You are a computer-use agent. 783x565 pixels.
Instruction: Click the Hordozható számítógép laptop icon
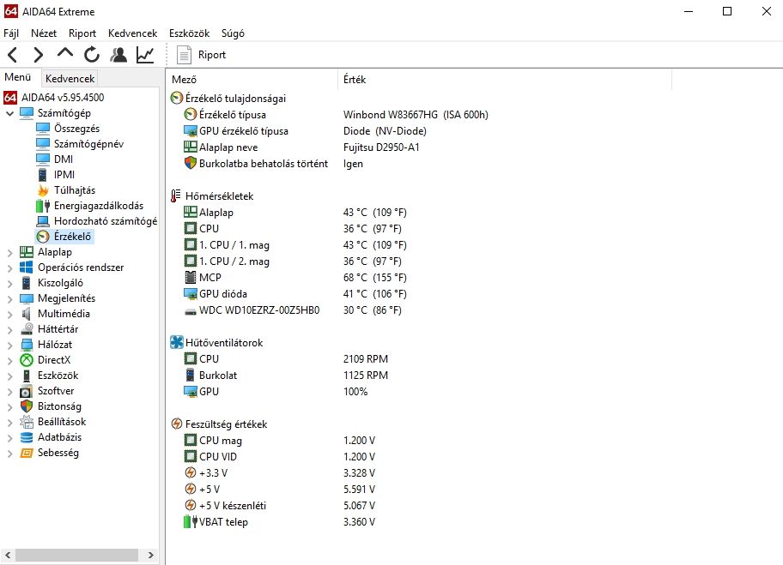click(x=43, y=221)
